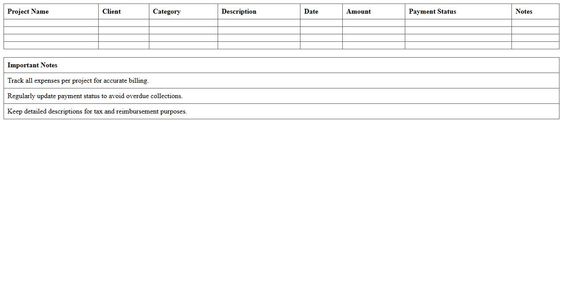
Task: Select the Amount column header
Action: pyautogui.click(x=359, y=11)
